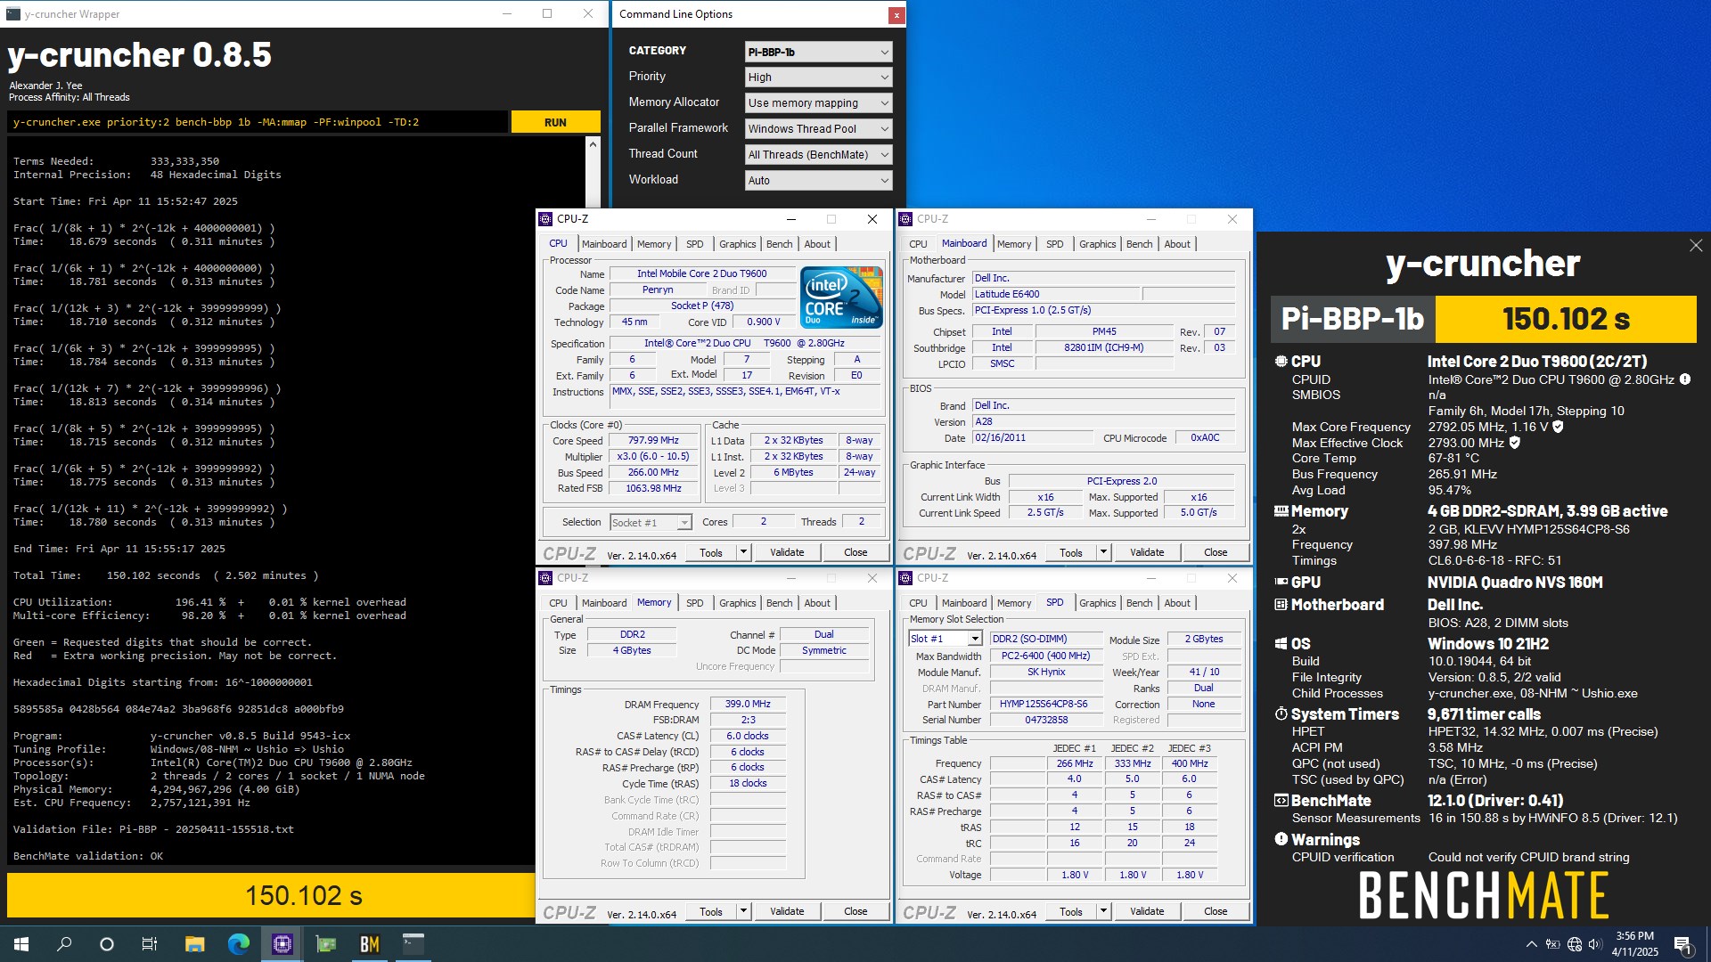Click the Multiplier x3.0 (6.0 - 10.5) value

(x=653, y=456)
